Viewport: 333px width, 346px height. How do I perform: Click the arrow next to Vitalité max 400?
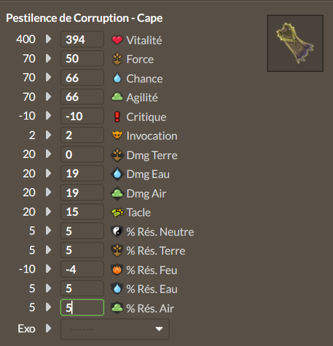pyautogui.click(x=48, y=39)
